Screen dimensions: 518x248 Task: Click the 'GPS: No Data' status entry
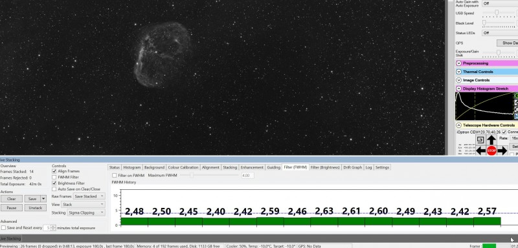(x=310, y=246)
